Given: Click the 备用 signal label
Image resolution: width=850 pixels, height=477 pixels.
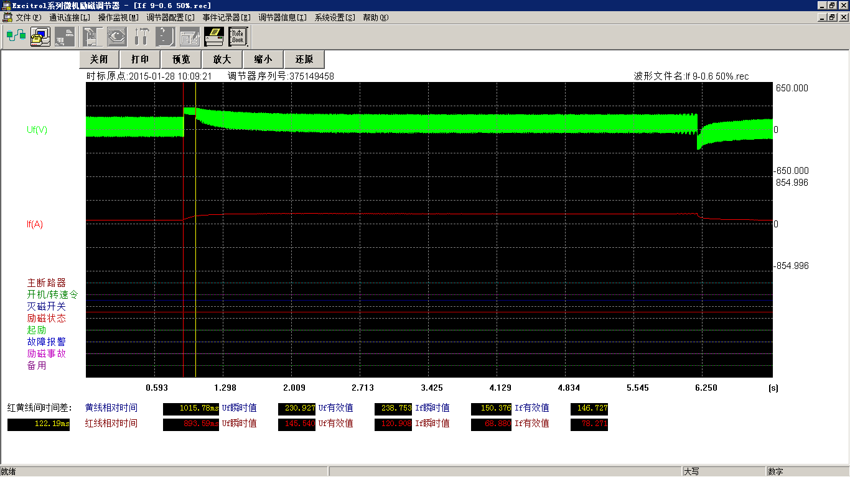Looking at the screenshot, I should click(x=37, y=365).
